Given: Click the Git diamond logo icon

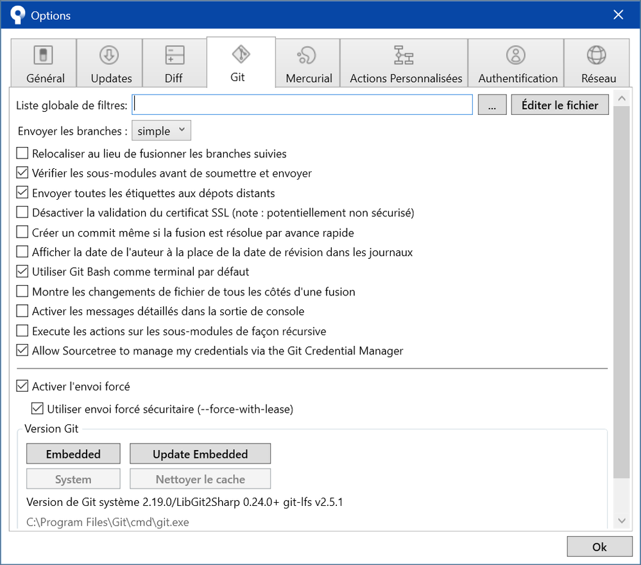Looking at the screenshot, I should pos(241,54).
